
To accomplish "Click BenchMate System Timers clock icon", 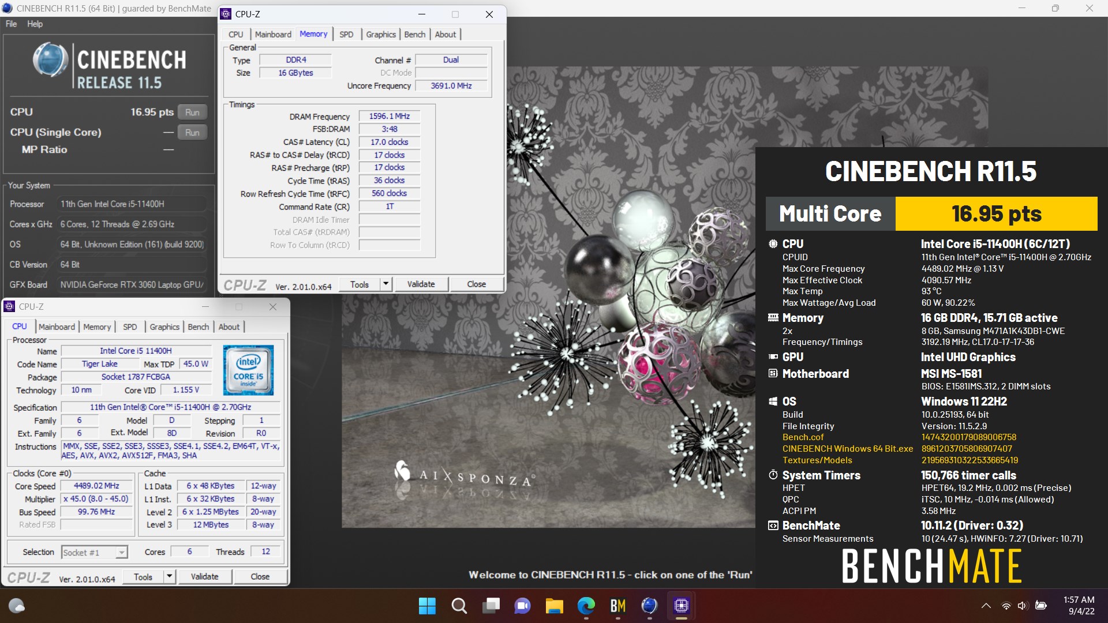I will click(x=773, y=475).
